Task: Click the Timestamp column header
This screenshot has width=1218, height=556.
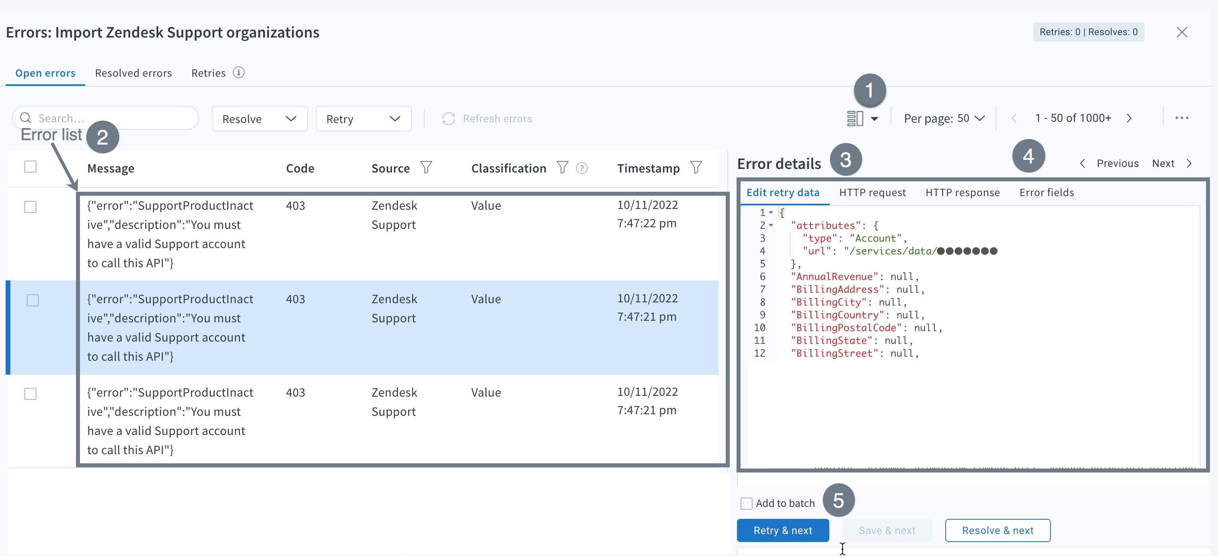Action: tap(648, 169)
